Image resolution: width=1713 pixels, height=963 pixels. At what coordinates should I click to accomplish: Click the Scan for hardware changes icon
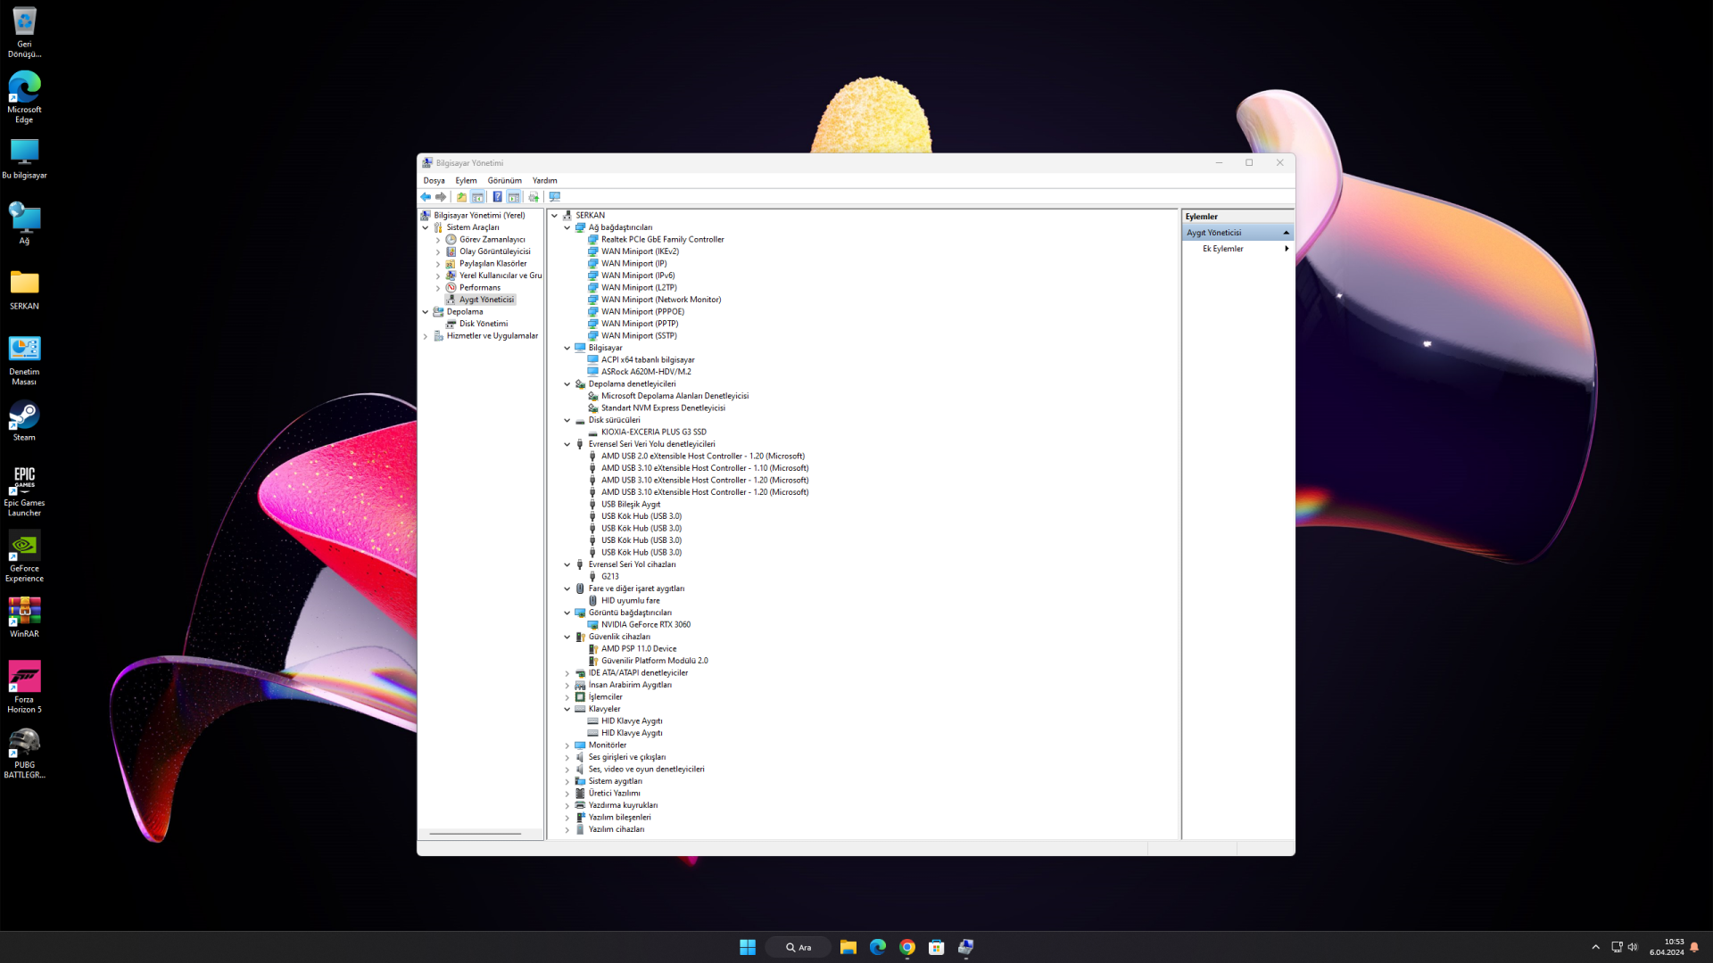(x=555, y=197)
